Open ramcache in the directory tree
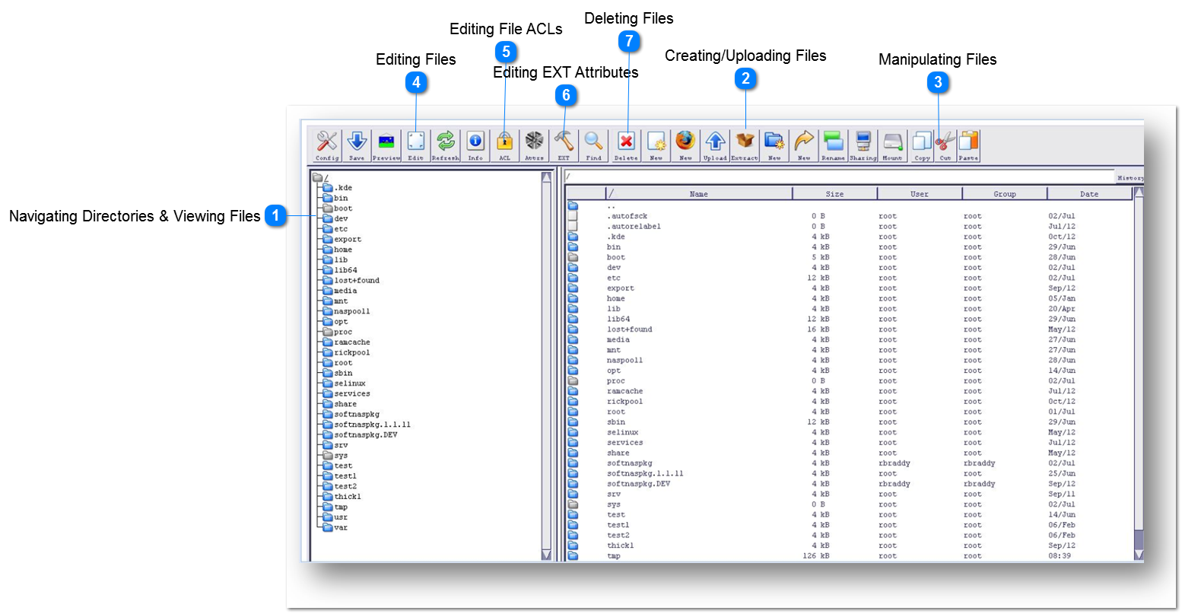Image resolution: width=1182 pixels, height=614 pixels. click(x=346, y=342)
